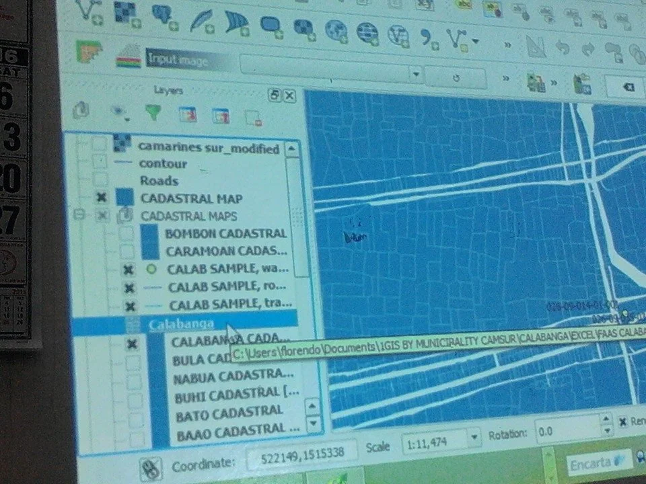The image size is (646, 484).
Task: Click the orange stepped raster toolbar icon
Action: [x=89, y=52]
